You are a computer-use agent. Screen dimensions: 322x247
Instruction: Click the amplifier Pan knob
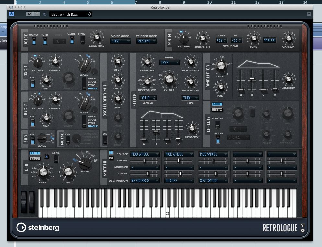pos(221,87)
